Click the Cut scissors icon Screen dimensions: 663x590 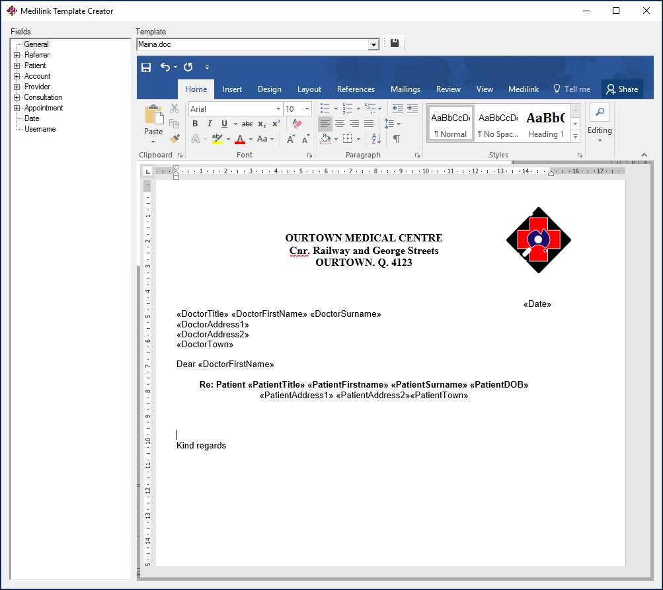pyautogui.click(x=175, y=108)
